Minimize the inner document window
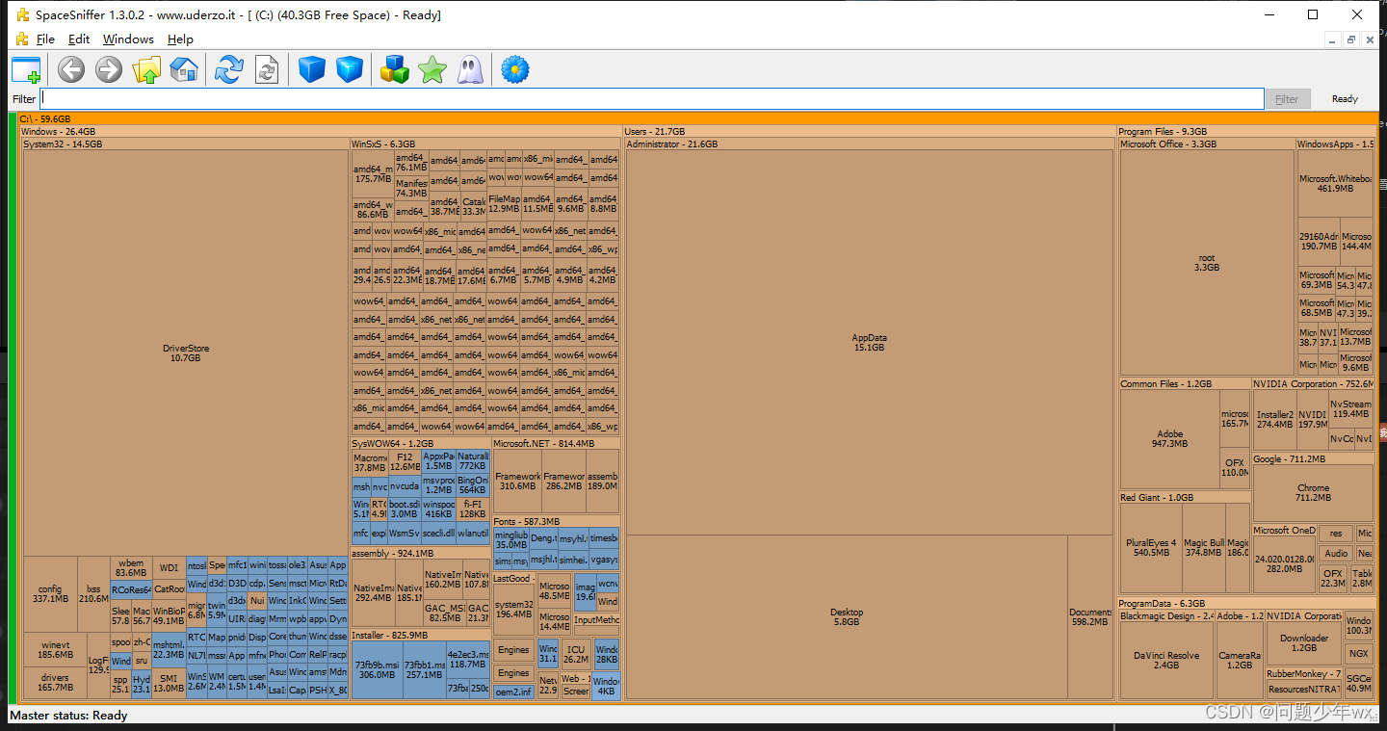1387x731 pixels. point(1333,39)
